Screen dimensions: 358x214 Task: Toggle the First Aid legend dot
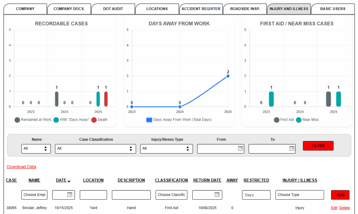click(277, 120)
